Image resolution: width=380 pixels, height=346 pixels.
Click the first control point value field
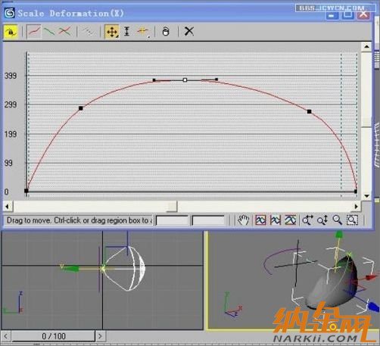pos(173,220)
